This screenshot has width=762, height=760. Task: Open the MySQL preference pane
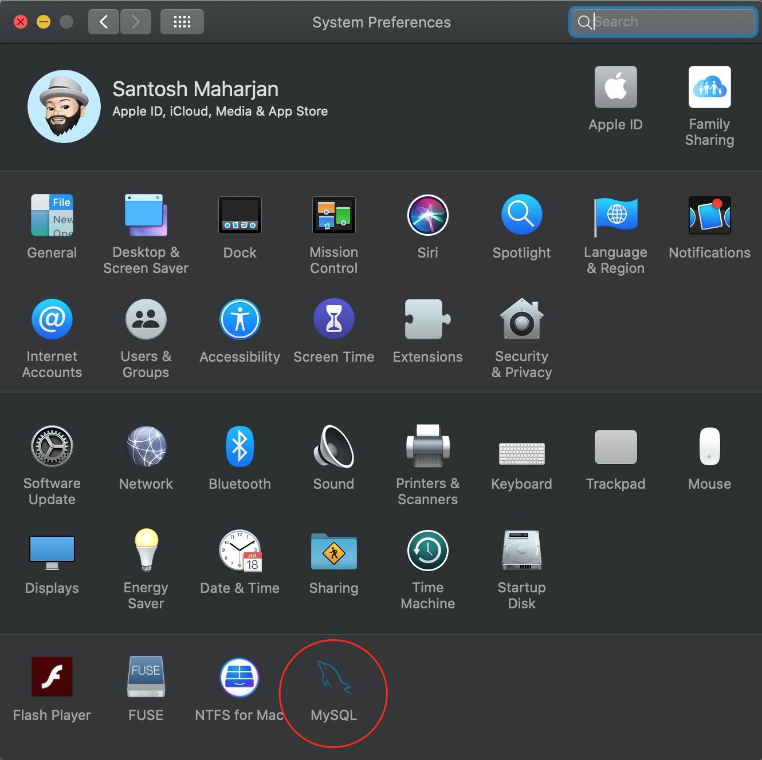333,679
